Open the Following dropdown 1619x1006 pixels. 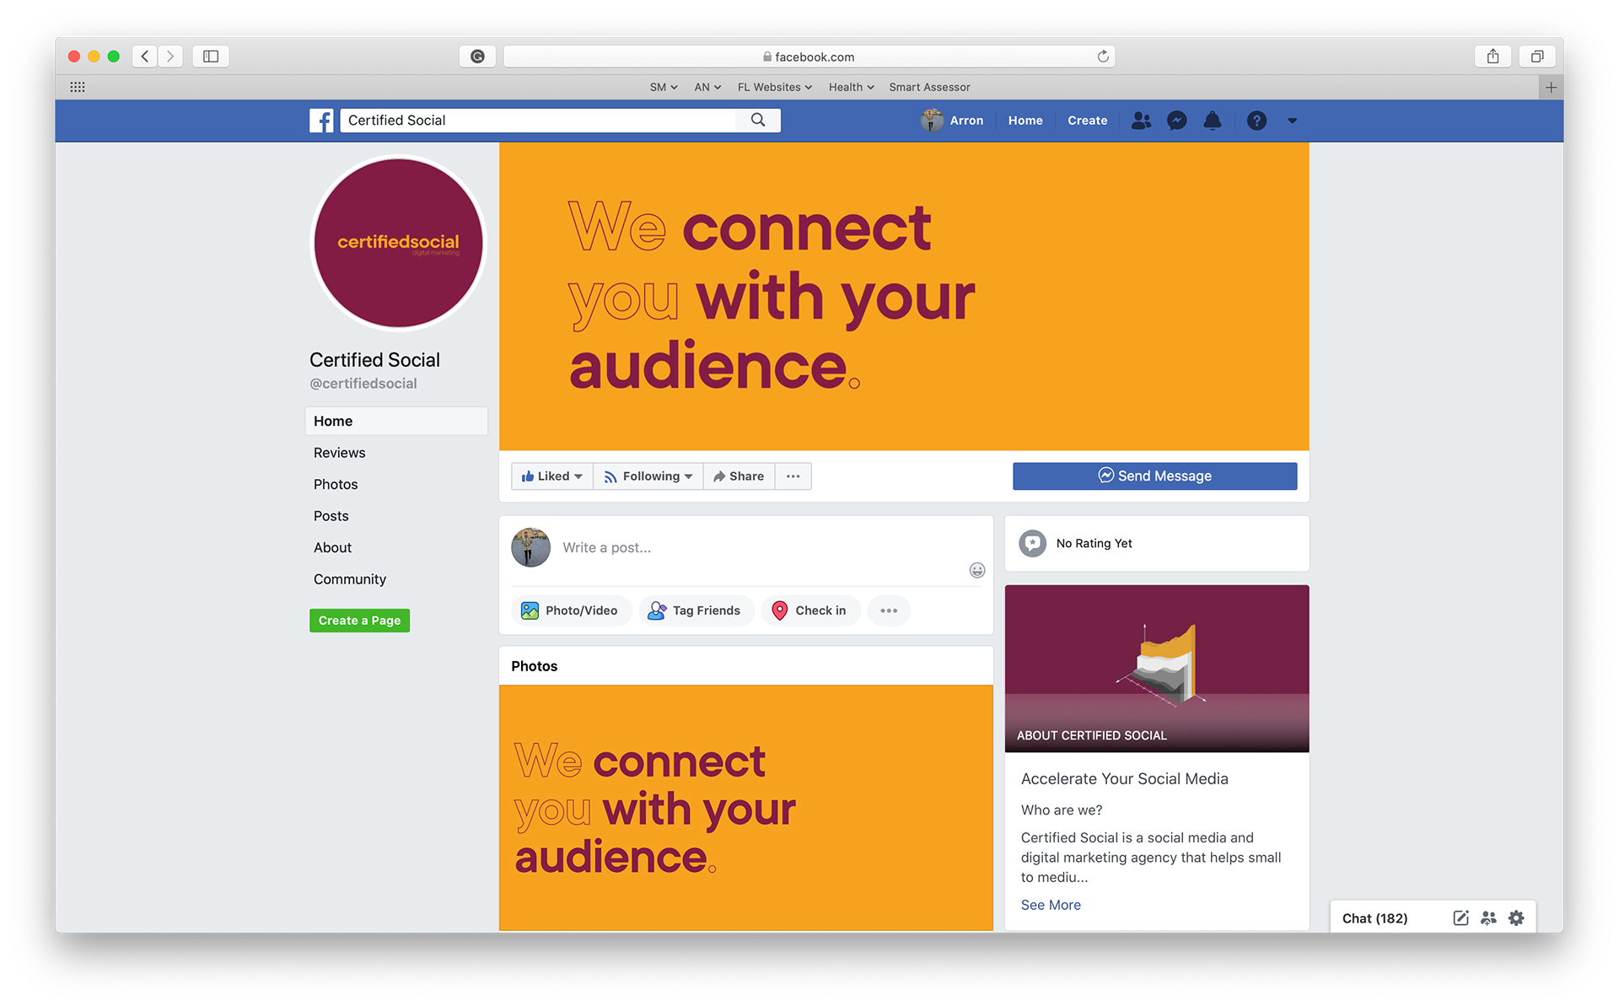(648, 476)
